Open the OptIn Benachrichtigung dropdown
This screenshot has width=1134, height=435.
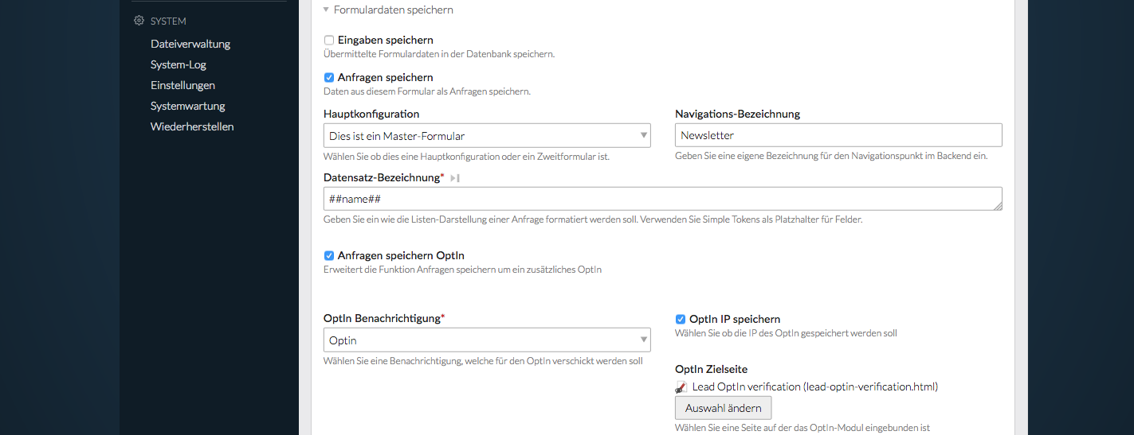point(487,340)
